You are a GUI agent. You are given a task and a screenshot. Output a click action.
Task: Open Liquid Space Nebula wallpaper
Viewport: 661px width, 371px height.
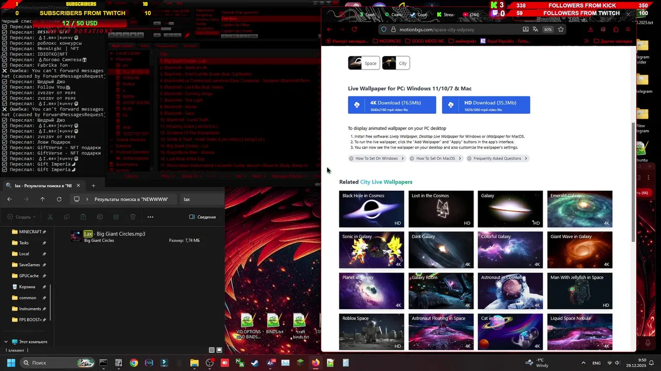point(580,332)
